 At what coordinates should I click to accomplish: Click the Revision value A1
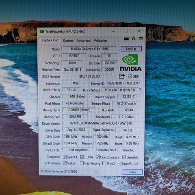click(x=110, y=56)
